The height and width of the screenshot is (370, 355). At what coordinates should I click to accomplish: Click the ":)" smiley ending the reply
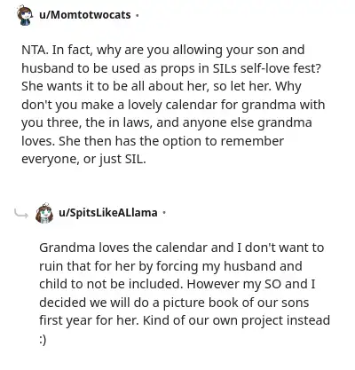click(x=43, y=340)
